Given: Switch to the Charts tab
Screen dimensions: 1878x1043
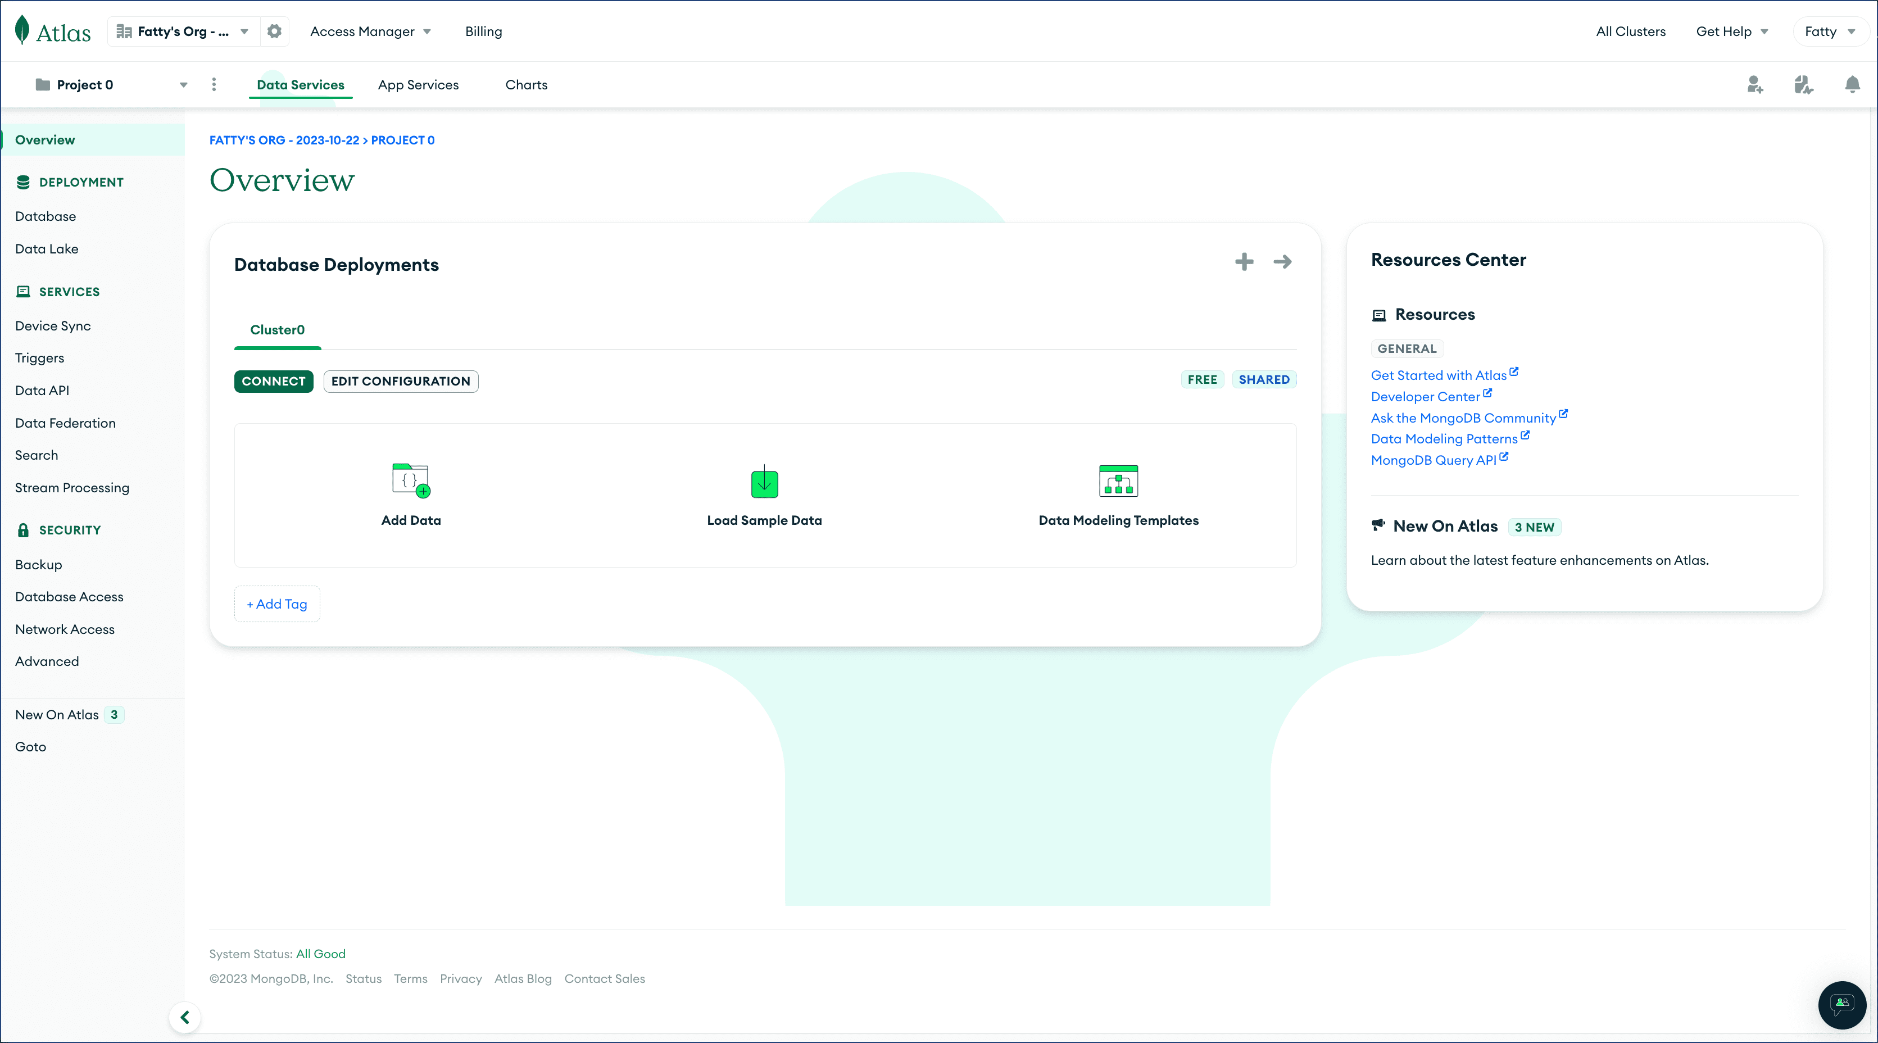Looking at the screenshot, I should coord(527,84).
